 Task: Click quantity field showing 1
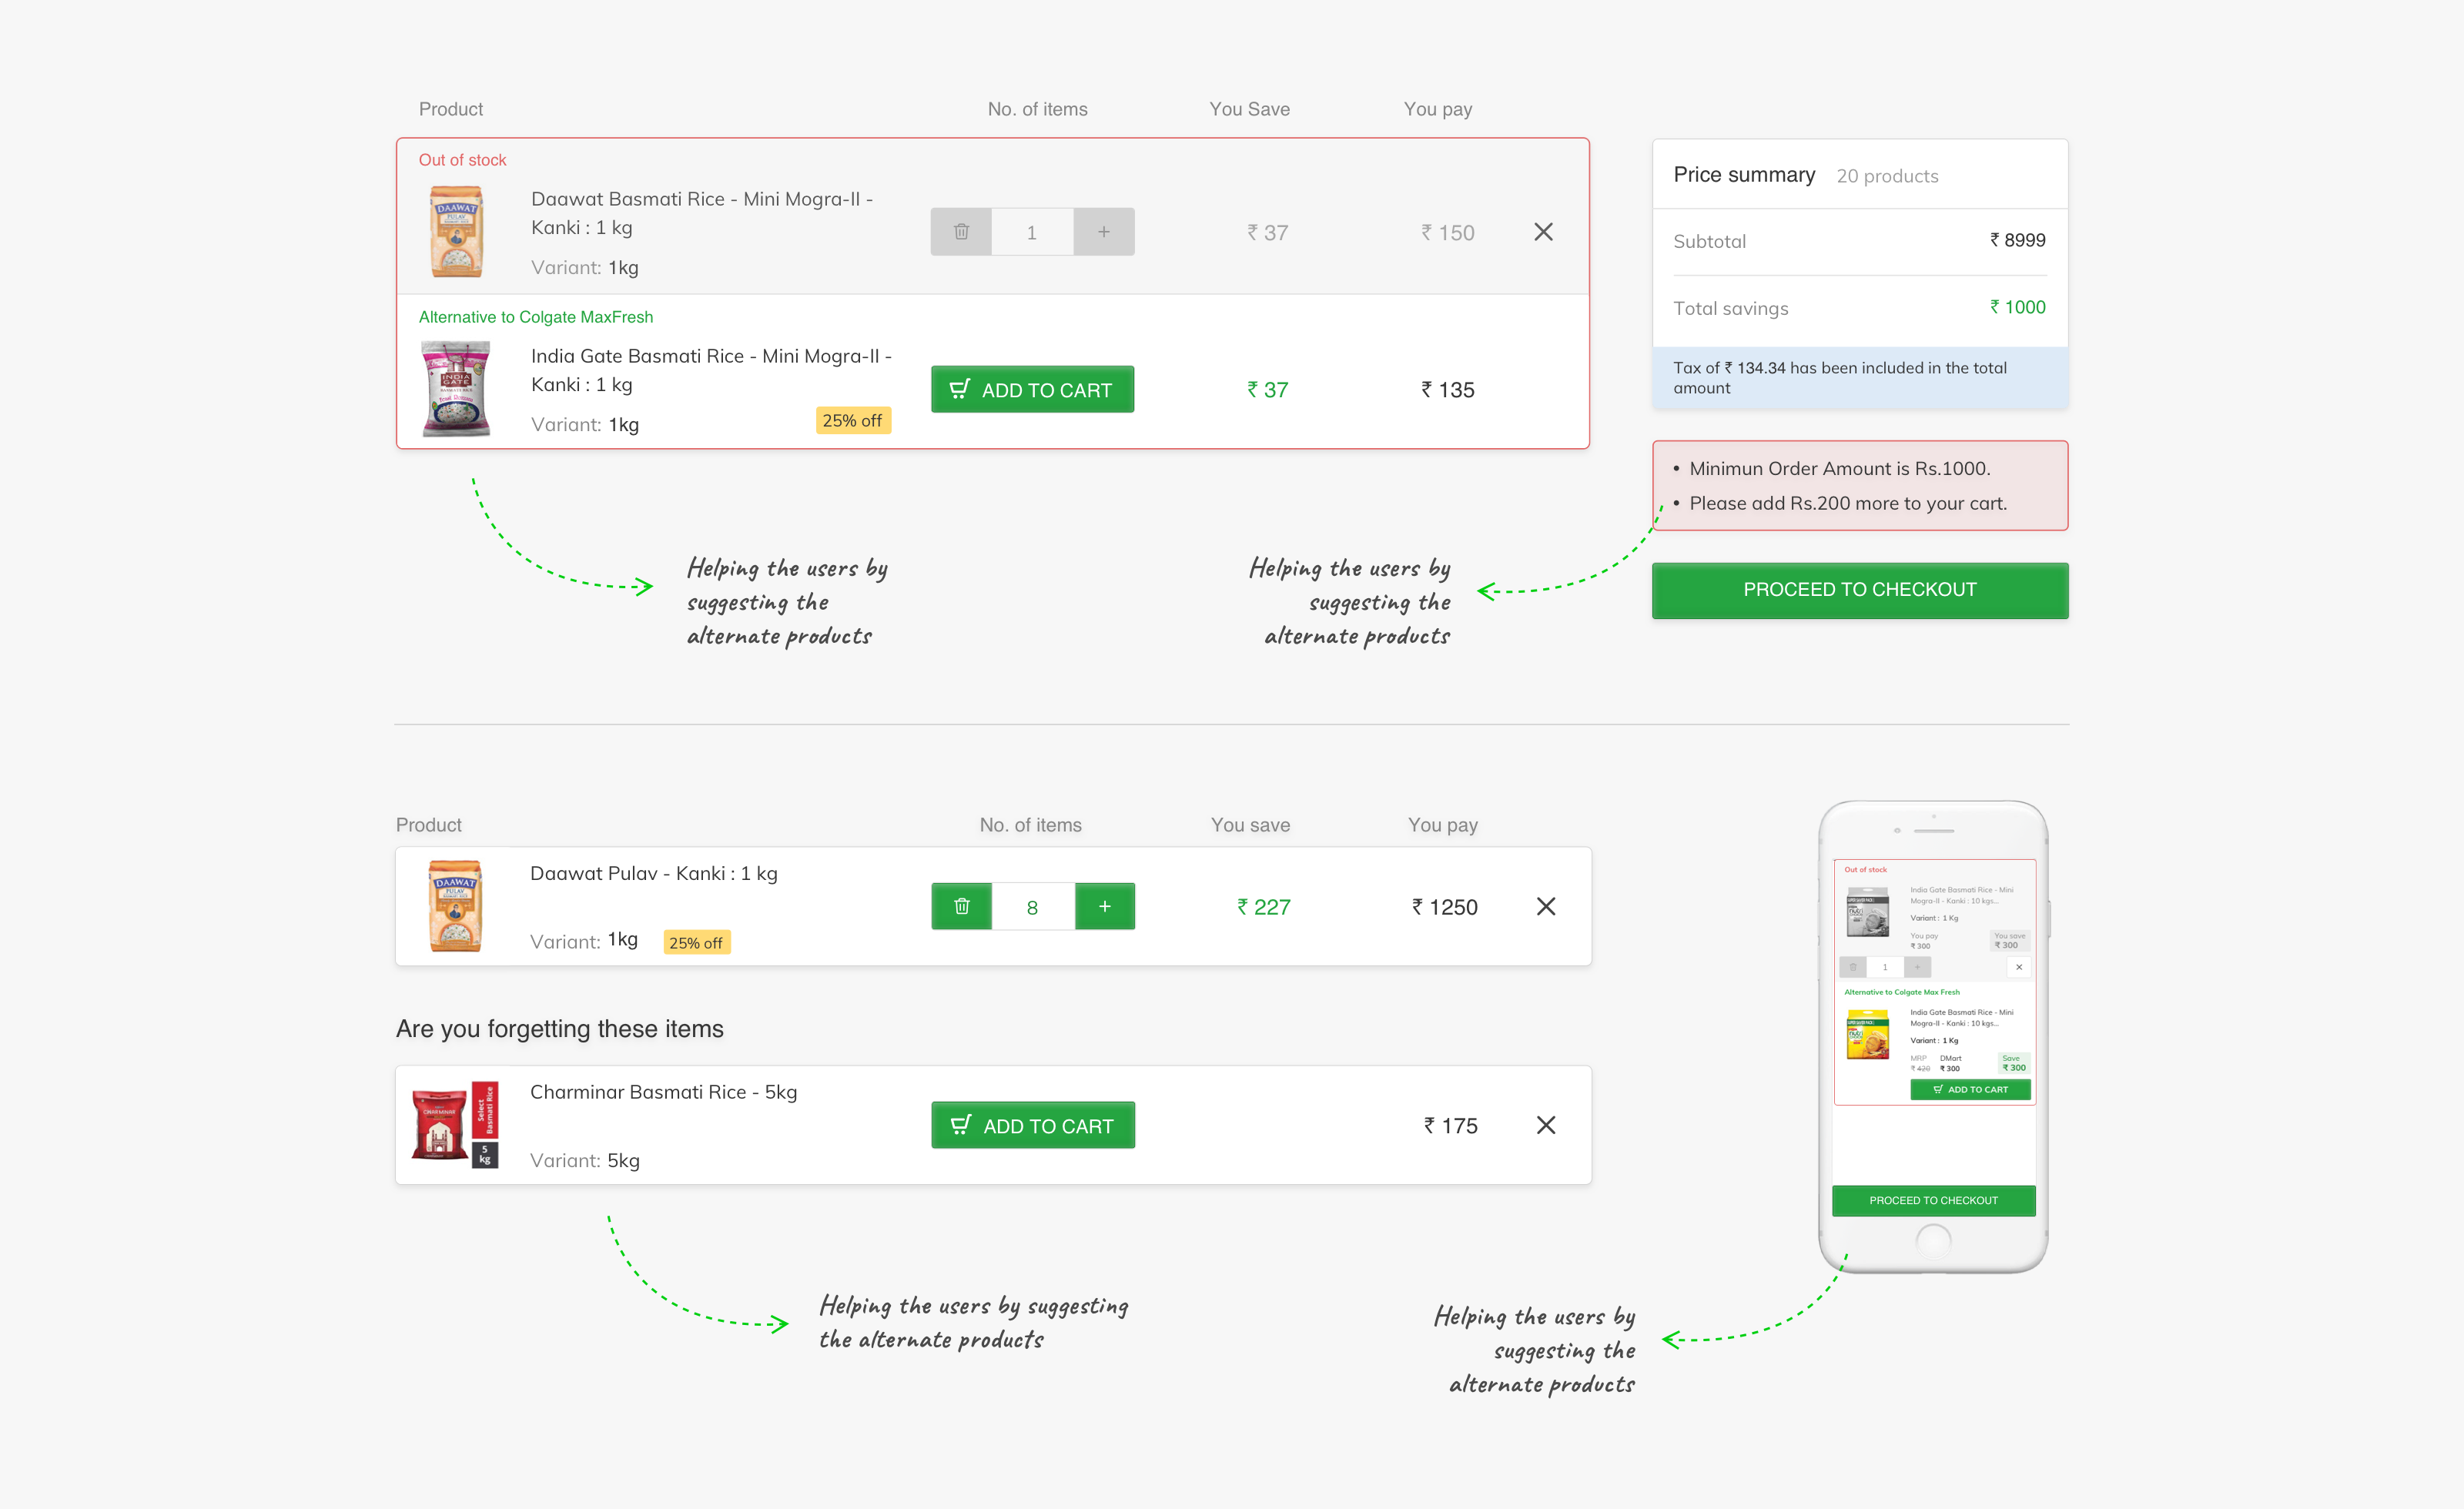pyautogui.click(x=1032, y=232)
